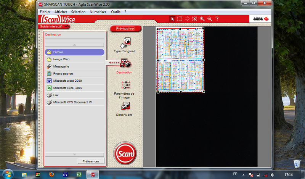Select Microsoft Word 2000 destination
This screenshot has height=179, width=305.
click(74, 81)
